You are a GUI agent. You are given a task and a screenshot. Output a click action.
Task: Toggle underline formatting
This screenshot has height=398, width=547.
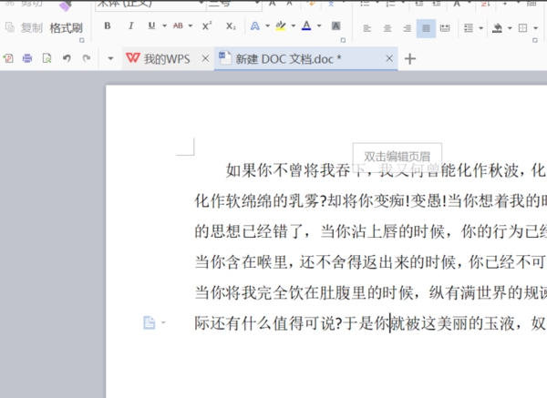(x=151, y=26)
